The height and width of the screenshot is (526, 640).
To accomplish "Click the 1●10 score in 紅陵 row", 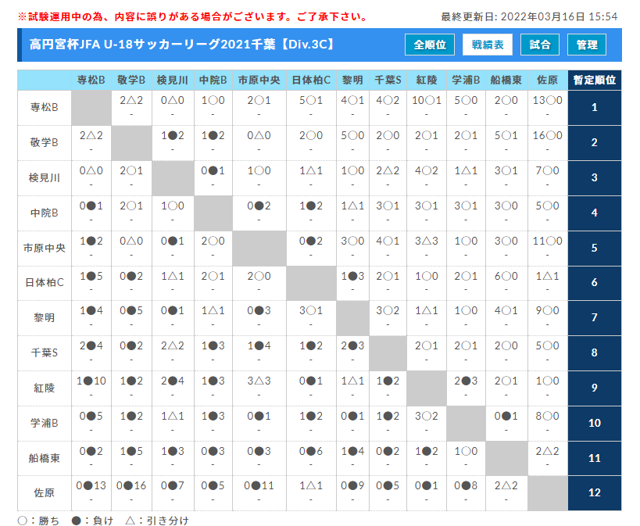I will (91, 381).
